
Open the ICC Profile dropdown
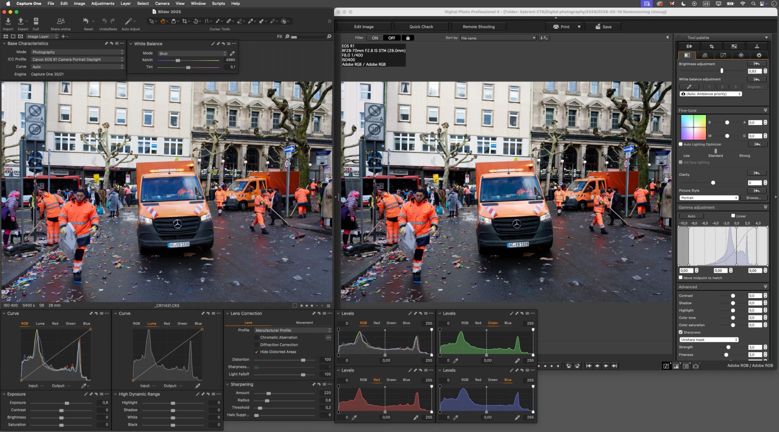[x=77, y=59]
